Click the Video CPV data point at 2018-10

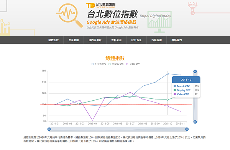[168, 106]
